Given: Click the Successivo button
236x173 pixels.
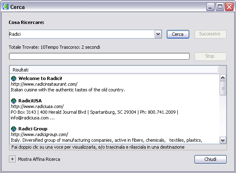Looking at the screenshot, I should (x=210, y=34).
